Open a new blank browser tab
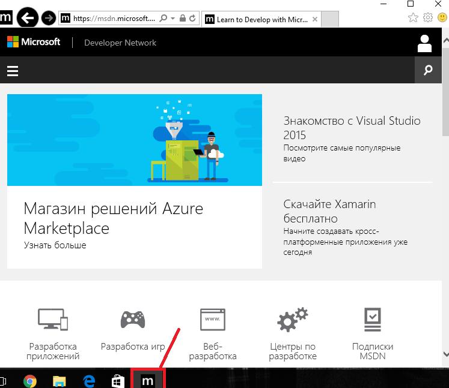The image size is (449, 388). 330,19
